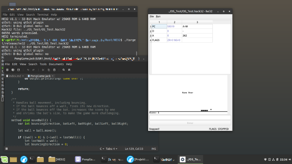Viewport: 292px width, 164px height.
Task: Open the Run menu in he32 emulator
Action: pos(158,16)
